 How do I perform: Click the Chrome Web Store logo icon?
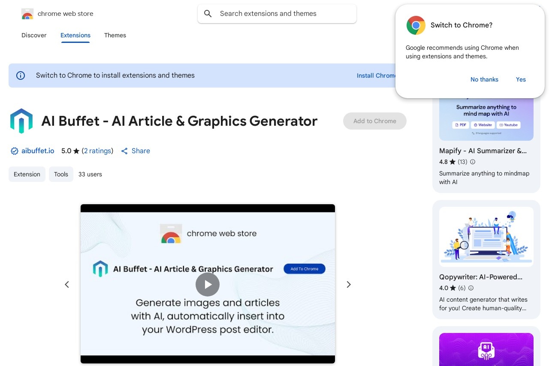click(27, 14)
